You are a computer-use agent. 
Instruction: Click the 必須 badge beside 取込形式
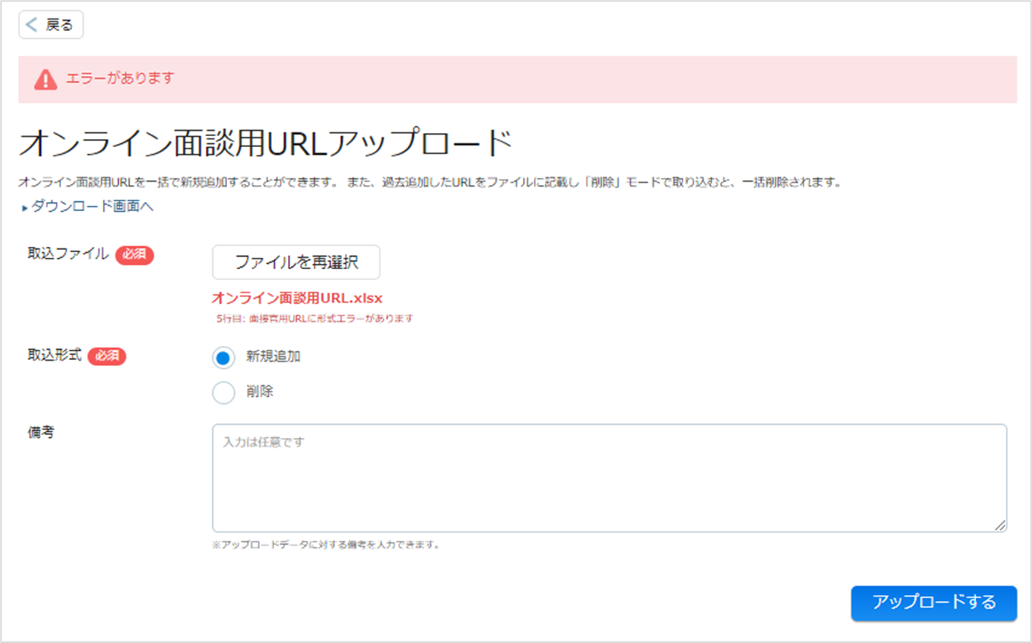pos(107,357)
